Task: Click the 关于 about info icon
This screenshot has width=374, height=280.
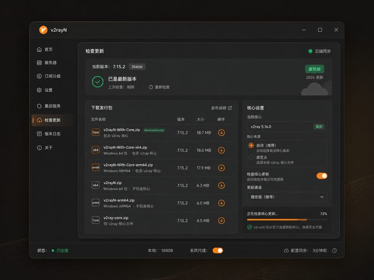Action: coord(39,147)
